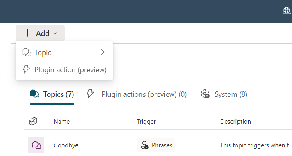
Task: Click the System tab gear icon
Action: pos(205,94)
